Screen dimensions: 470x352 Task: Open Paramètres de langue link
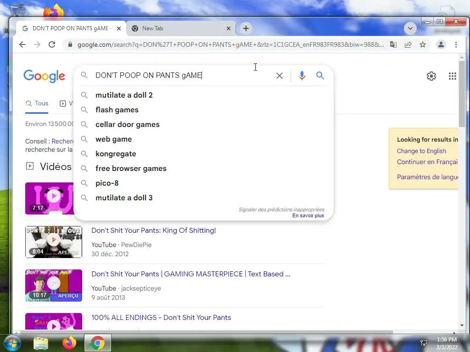[427, 177]
